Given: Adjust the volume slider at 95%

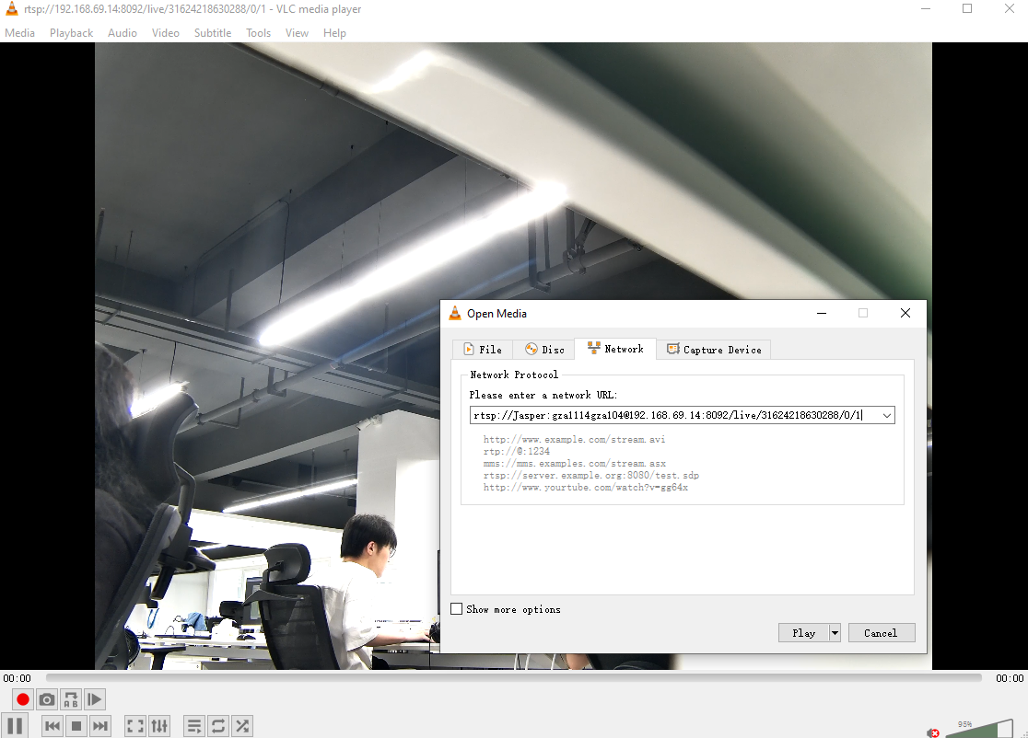Looking at the screenshot, I should coord(979,728).
